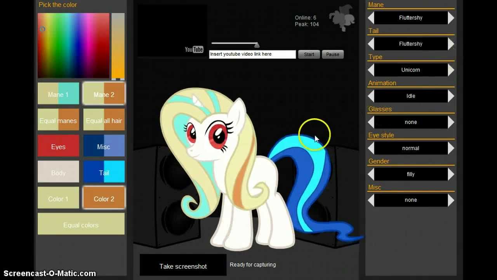497x280 pixels.
Task: Switch to previous Eye style
Action: [x=371, y=148]
